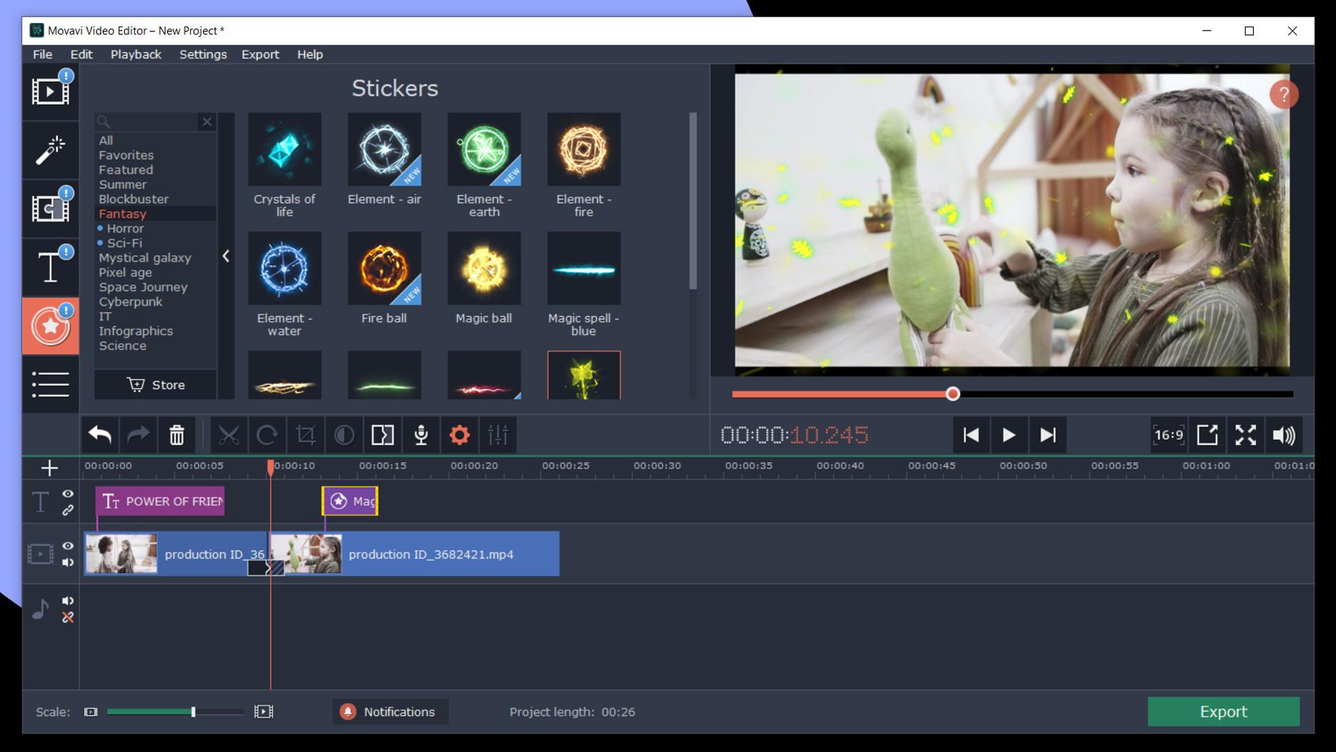Click the Rotate clip icon
The height and width of the screenshot is (752, 1336).
click(x=269, y=435)
